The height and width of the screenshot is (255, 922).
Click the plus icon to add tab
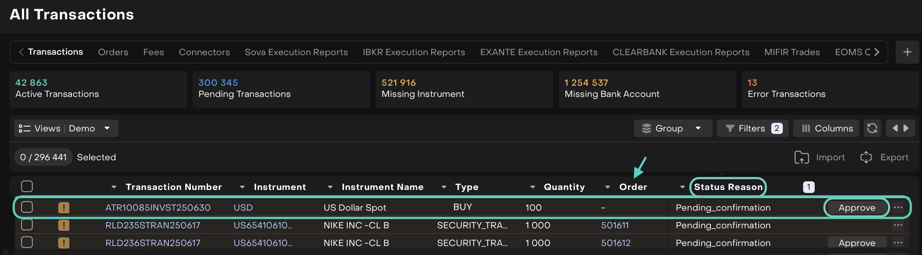(x=907, y=52)
